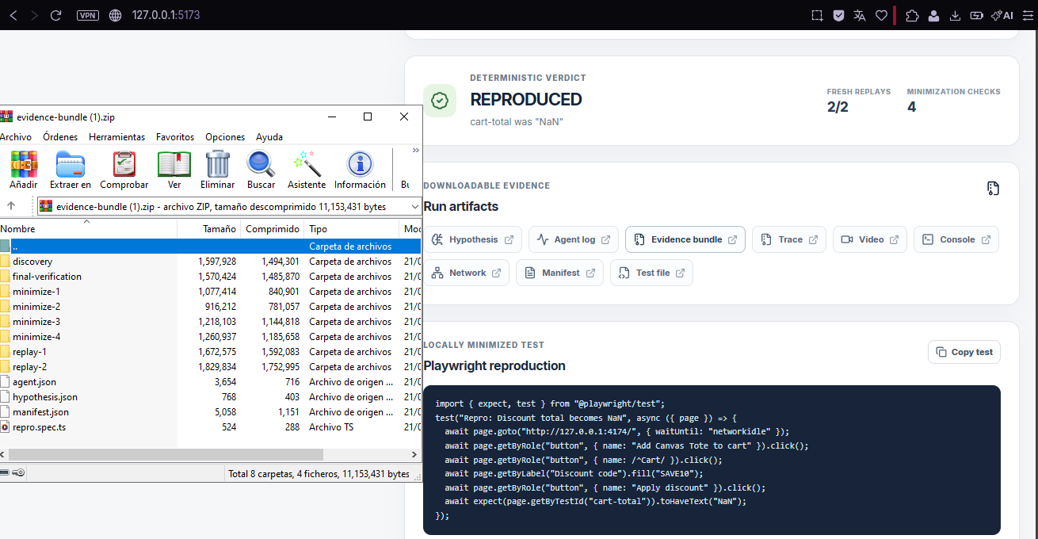Open the Extraer en extraction tool
The image size is (1038, 539).
[71, 165]
